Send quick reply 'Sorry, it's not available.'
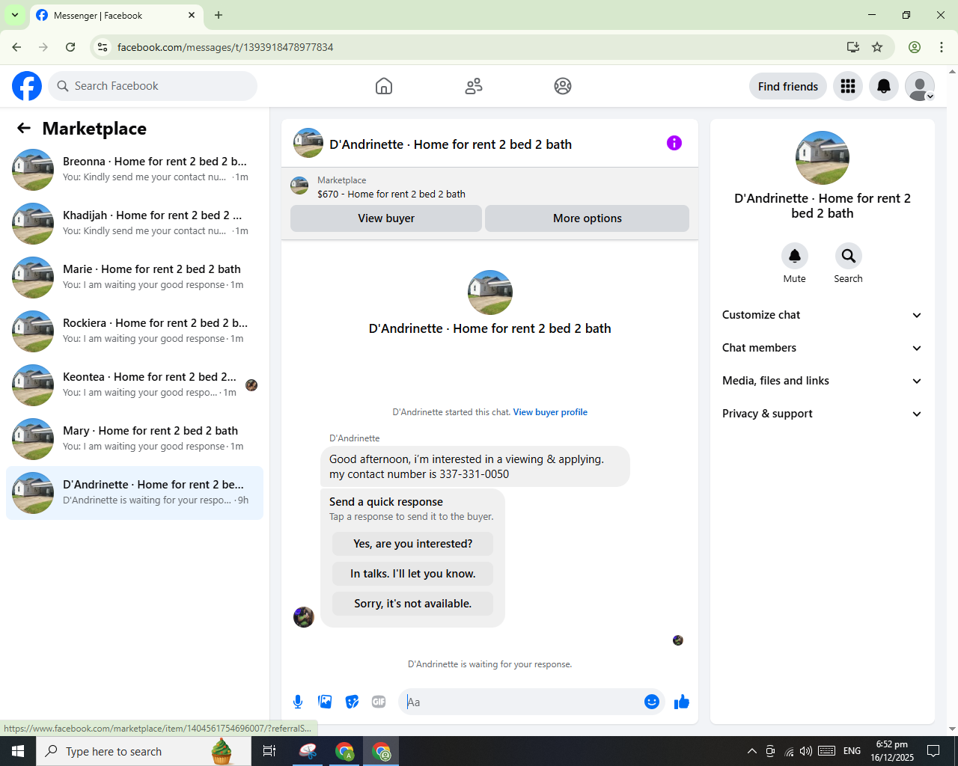The height and width of the screenshot is (766, 958). point(413,604)
